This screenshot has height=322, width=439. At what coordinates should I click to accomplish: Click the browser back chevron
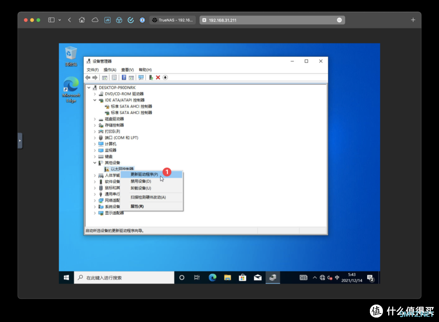(70, 20)
